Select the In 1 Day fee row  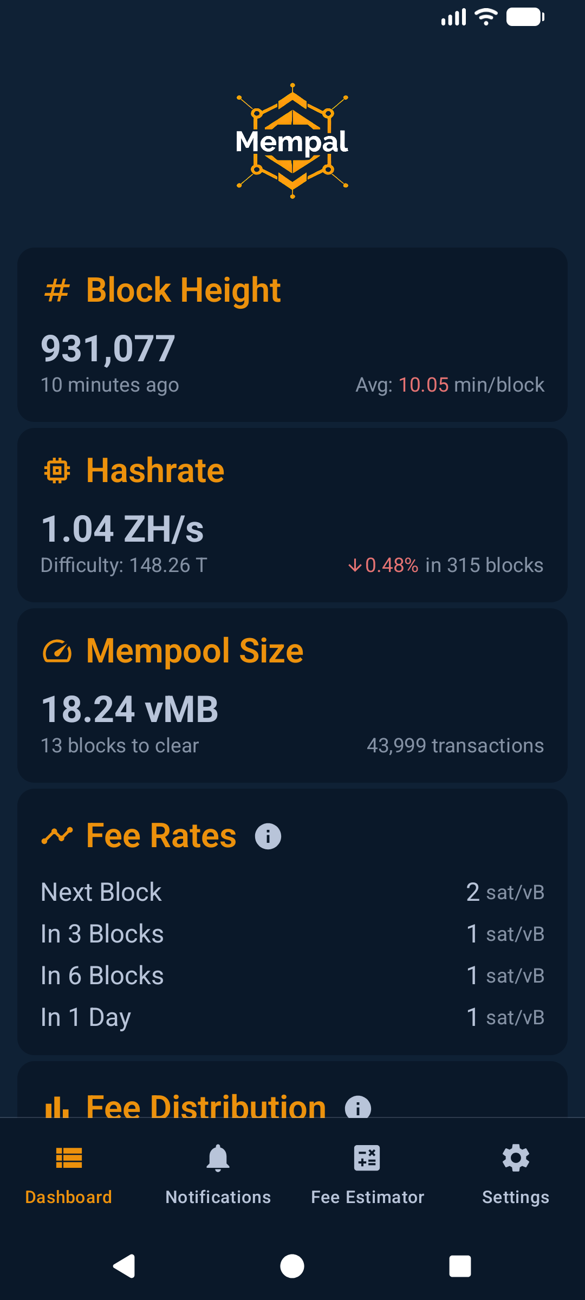[292, 1017]
